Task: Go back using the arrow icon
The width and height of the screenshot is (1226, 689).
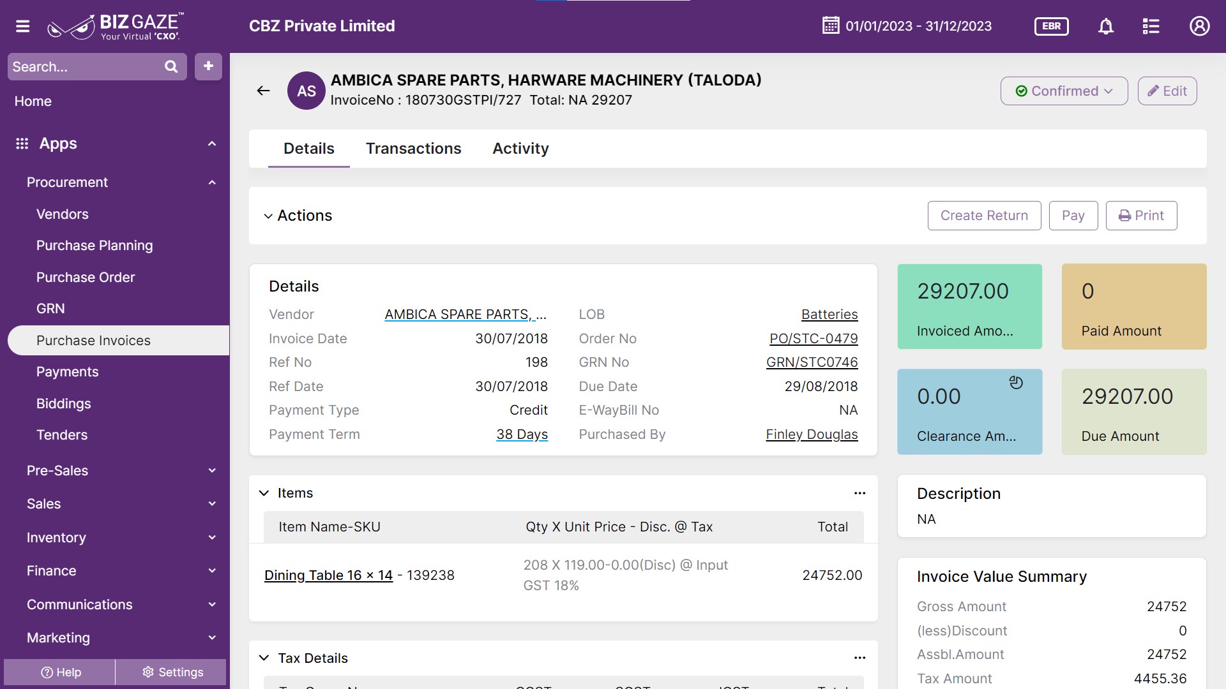Action: click(x=263, y=91)
